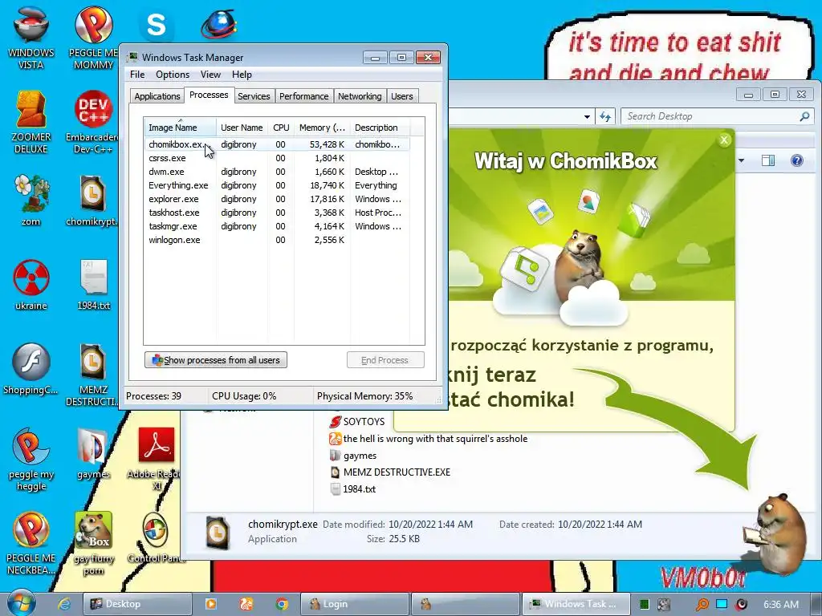The height and width of the screenshot is (616, 822).
Task: Select MEMZ DESTRUCTIVE.EXE in Explorer list
Action: click(390, 472)
